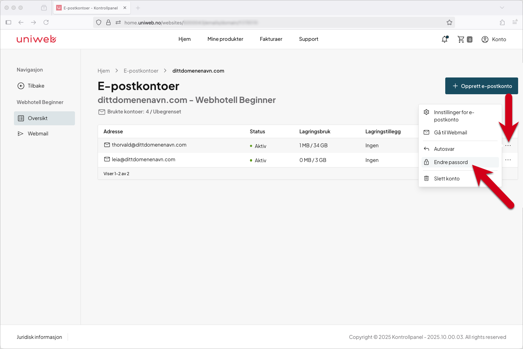This screenshot has height=349, width=523.
Task: Open three-dots menu for leia row
Action: (x=508, y=160)
